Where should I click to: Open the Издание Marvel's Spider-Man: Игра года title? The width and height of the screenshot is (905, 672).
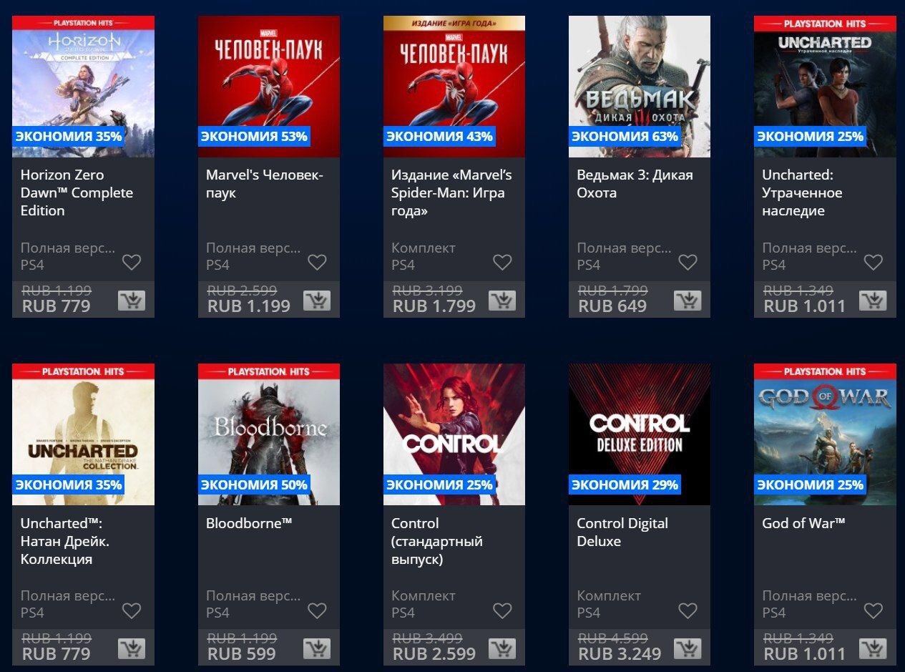pos(451,193)
